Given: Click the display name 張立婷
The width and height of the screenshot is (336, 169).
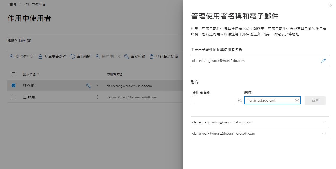Looking at the screenshot, I should 29,86.
